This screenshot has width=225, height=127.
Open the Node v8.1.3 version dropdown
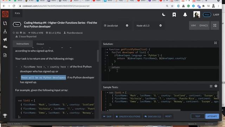[149, 26]
